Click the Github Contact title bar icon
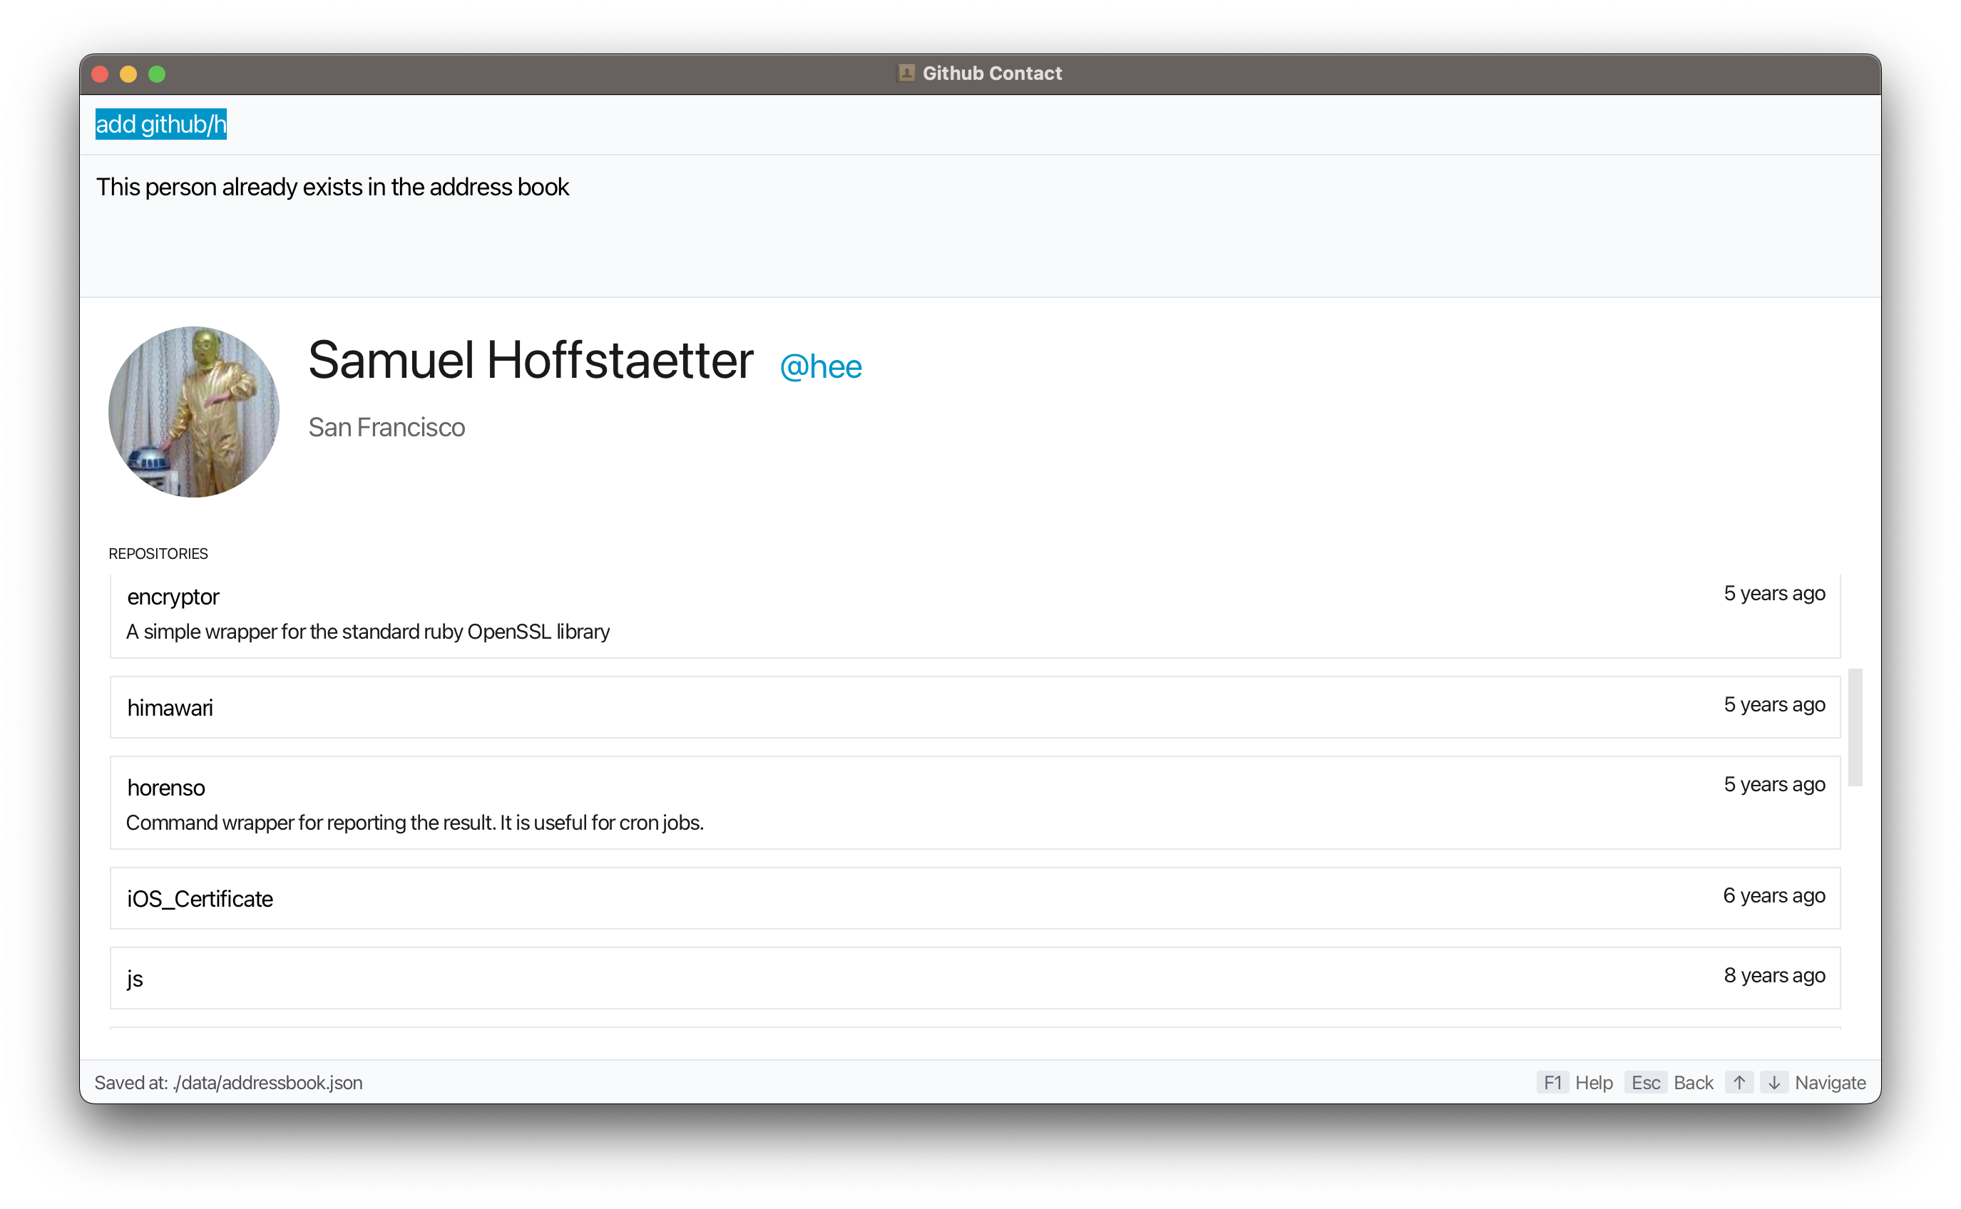1961x1209 pixels. point(906,73)
